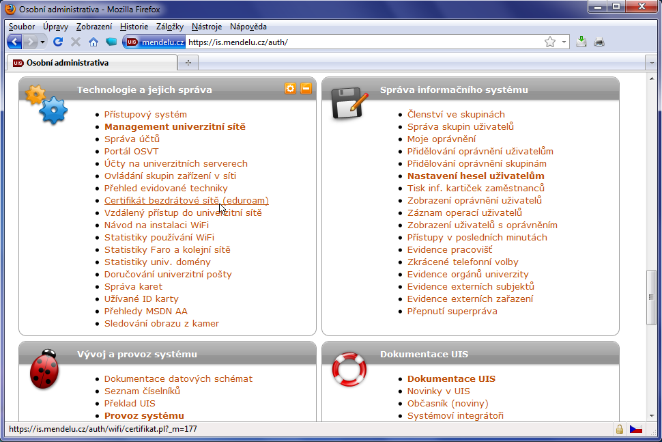Image resolution: width=662 pixels, height=442 pixels.
Task: Open Nastavení hesel uživatelům link
Action: click(x=476, y=176)
